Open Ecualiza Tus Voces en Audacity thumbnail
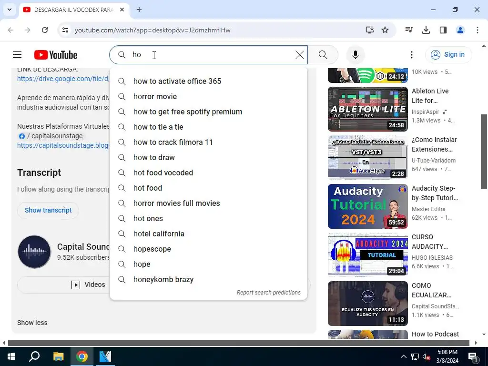The width and height of the screenshot is (488, 366). click(x=367, y=304)
